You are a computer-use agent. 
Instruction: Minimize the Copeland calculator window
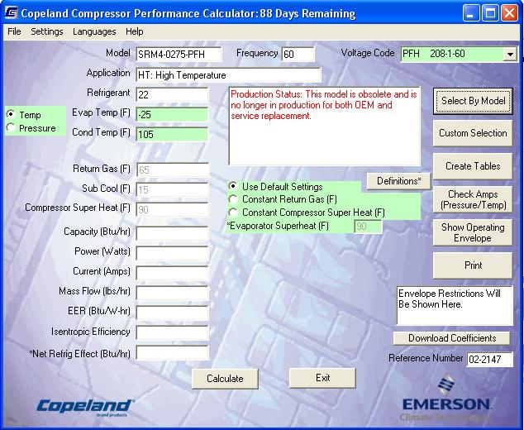[470, 13]
